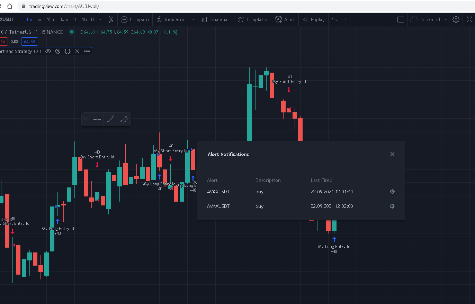Start bar Replay mode

(x=314, y=20)
